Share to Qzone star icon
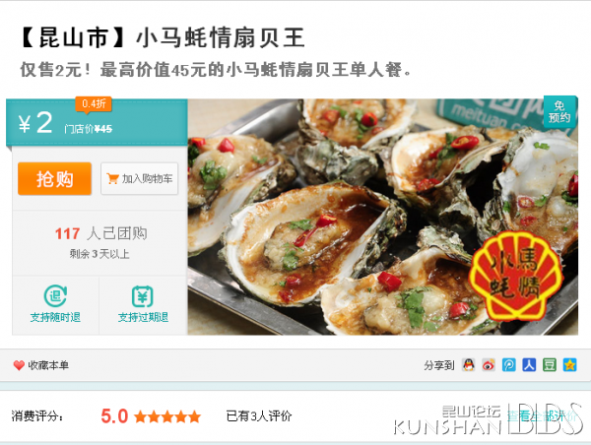This screenshot has height=445, width=591. pos(570,364)
